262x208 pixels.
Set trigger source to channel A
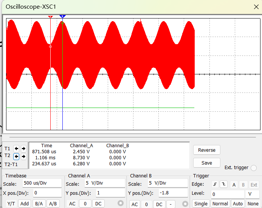tap(234, 185)
